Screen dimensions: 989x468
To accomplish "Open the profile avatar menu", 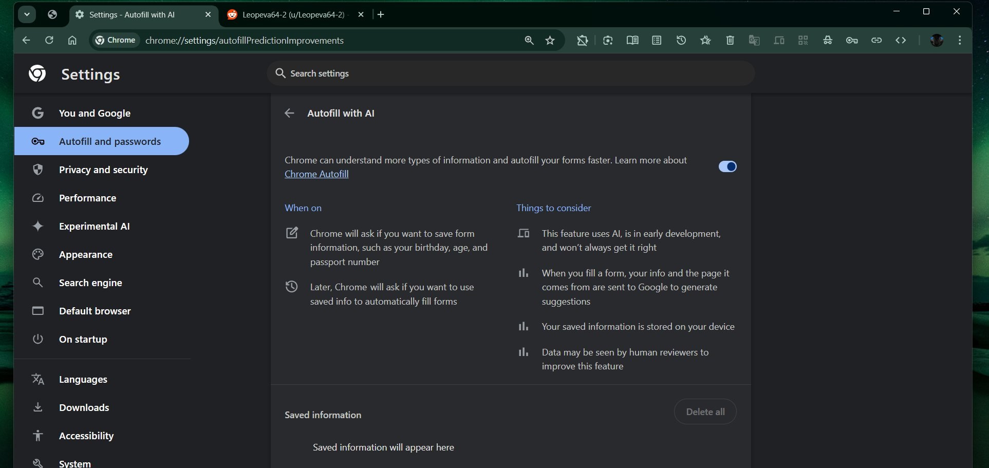I will click(937, 41).
